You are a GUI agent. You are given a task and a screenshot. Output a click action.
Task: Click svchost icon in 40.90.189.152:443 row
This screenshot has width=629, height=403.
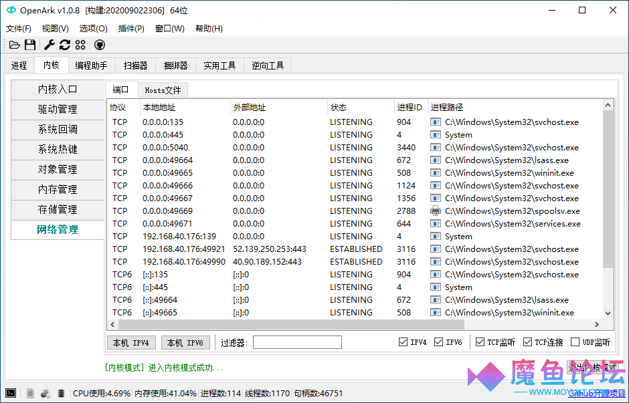coord(435,261)
